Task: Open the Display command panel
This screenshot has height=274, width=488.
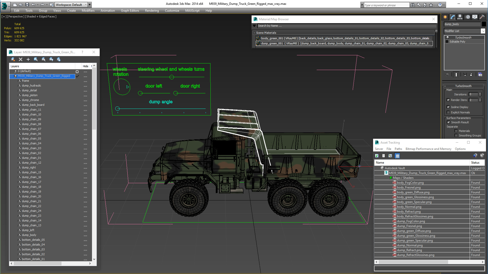Action: [x=475, y=17]
